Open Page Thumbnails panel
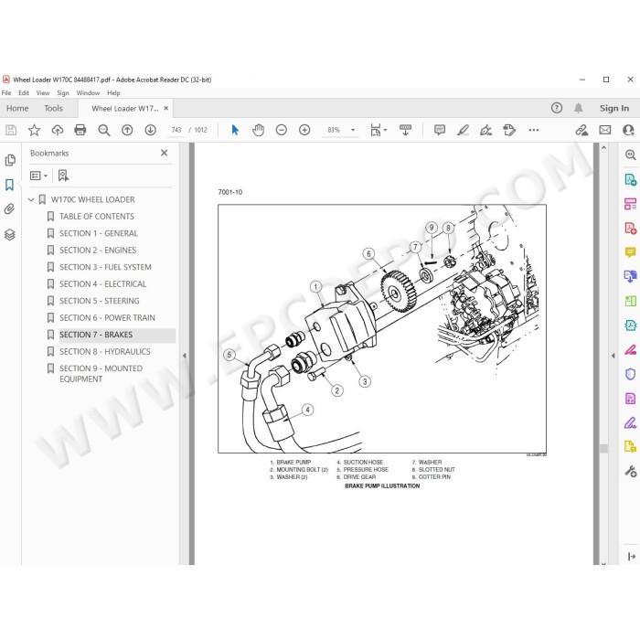Image resolution: width=640 pixels, height=640 pixels. (x=10, y=160)
